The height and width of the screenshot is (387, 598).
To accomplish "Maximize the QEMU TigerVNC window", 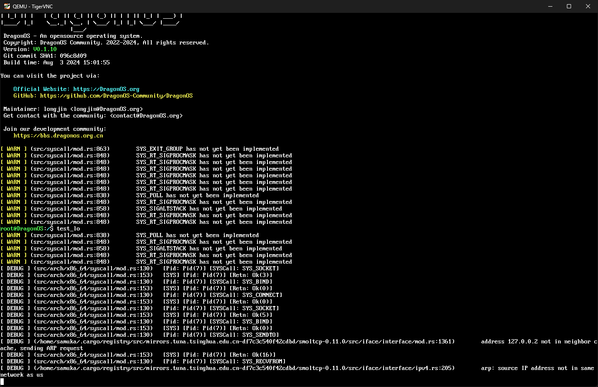I will 569,6.
